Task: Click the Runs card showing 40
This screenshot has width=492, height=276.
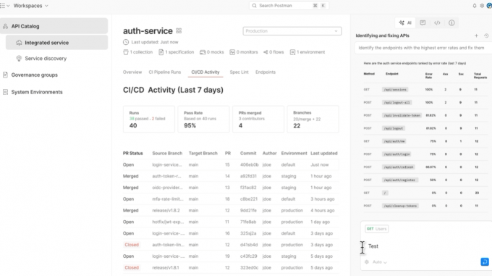Action: pos(149,119)
